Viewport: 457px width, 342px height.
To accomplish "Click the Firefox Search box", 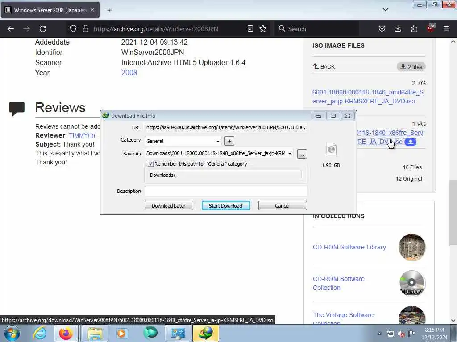I will tap(316, 29).
